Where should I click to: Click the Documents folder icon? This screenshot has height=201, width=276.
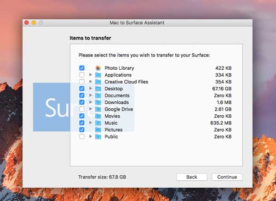tap(98, 95)
